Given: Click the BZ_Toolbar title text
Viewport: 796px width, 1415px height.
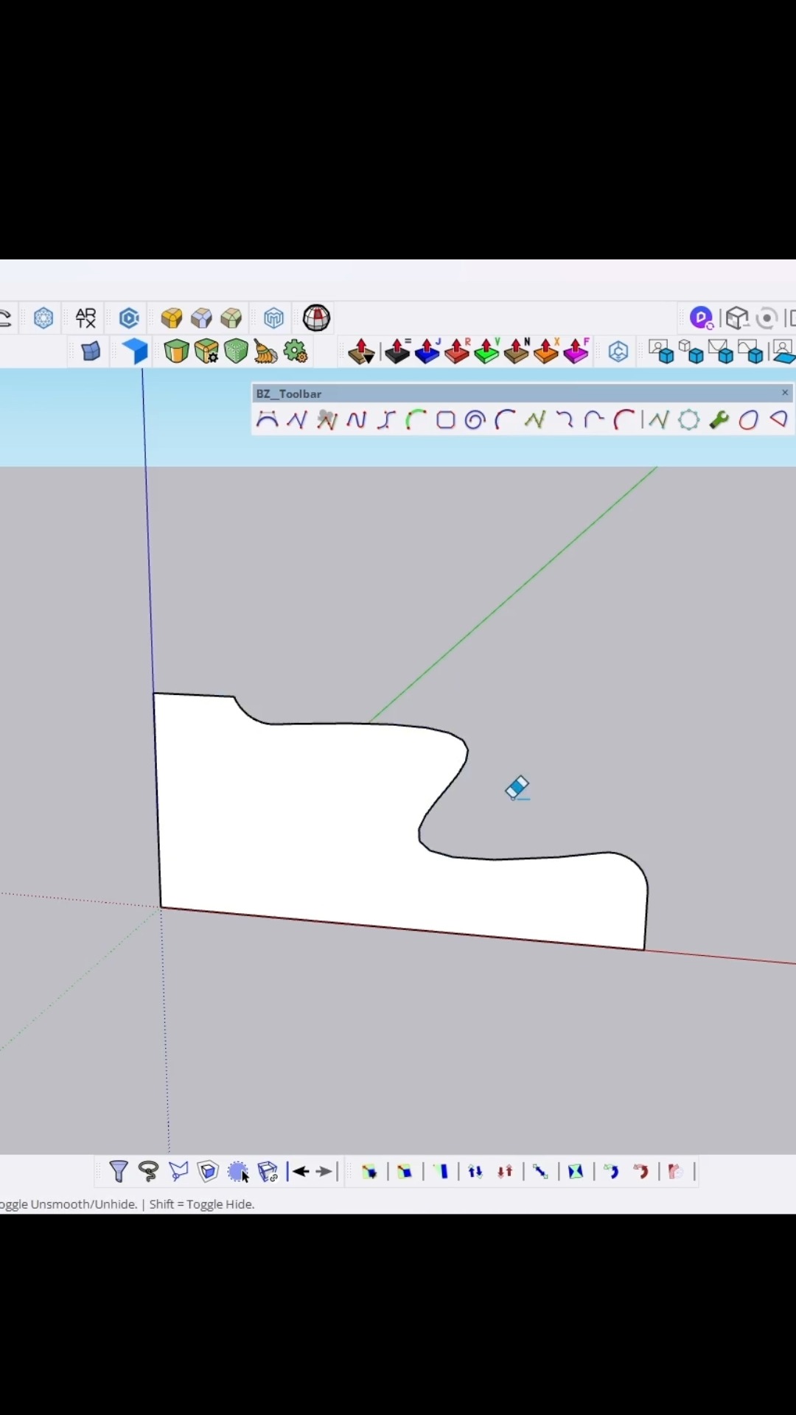Looking at the screenshot, I should [x=289, y=394].
